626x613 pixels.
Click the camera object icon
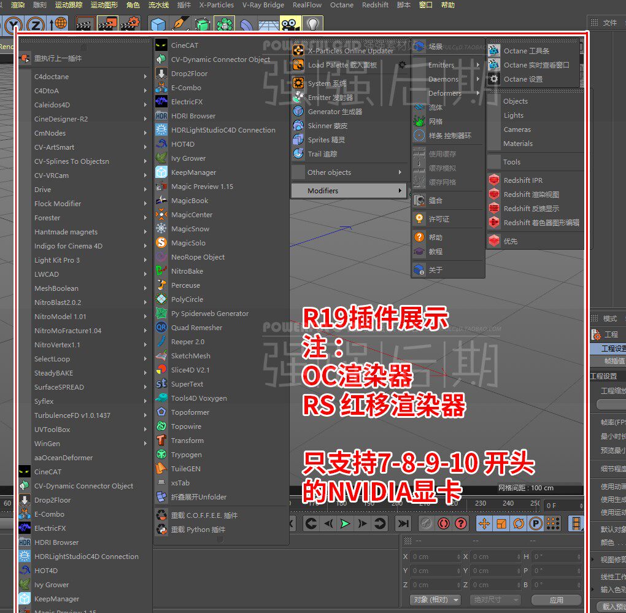pyautogui.click(x=290, y=25)
